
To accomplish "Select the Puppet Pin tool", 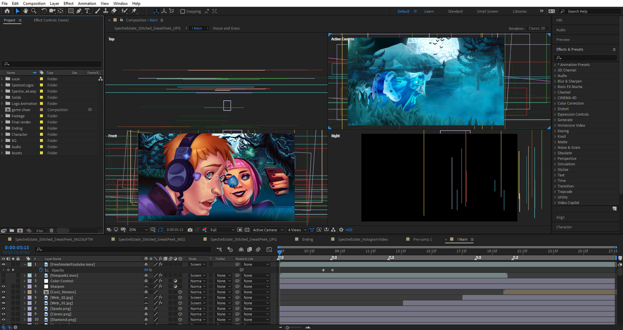I will (x=134, y=11).
